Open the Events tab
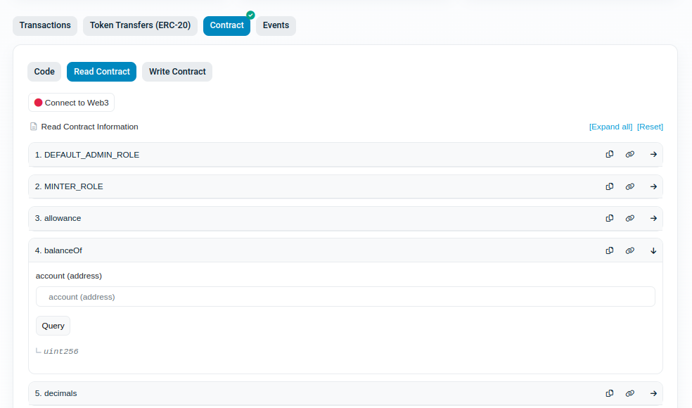 coord(276,25)
